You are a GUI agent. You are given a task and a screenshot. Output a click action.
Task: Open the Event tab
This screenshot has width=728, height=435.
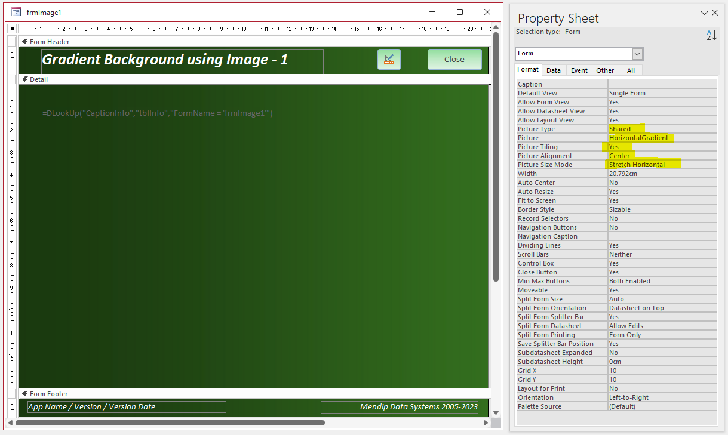coord(579,70)
